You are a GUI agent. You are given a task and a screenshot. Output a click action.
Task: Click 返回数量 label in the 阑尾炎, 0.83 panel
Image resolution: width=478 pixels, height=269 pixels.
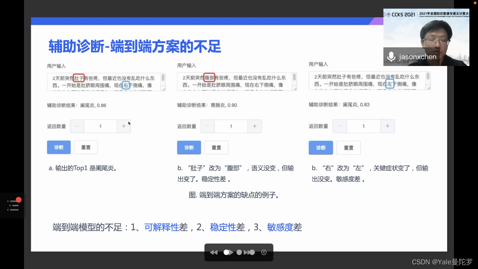[x=319, y=126]
